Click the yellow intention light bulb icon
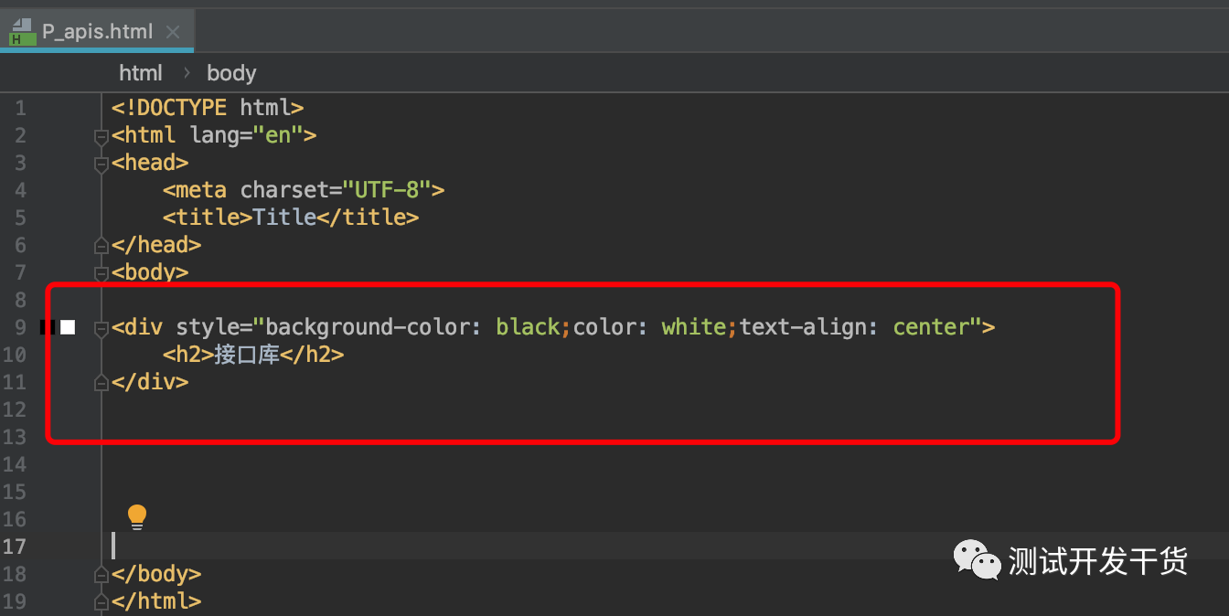 (137, 516)
